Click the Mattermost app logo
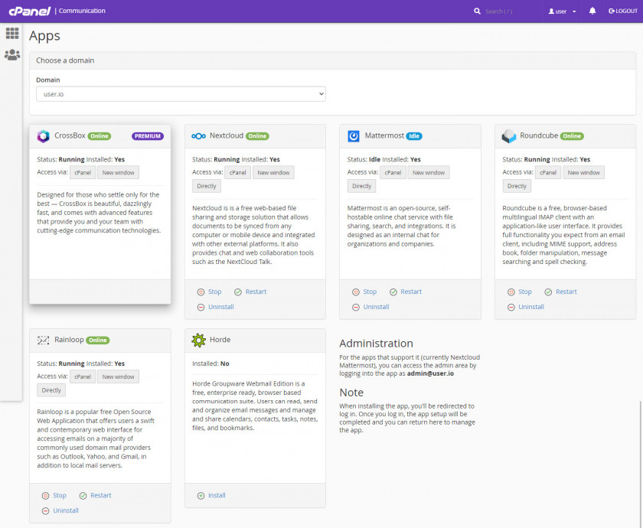 point(354,136)
